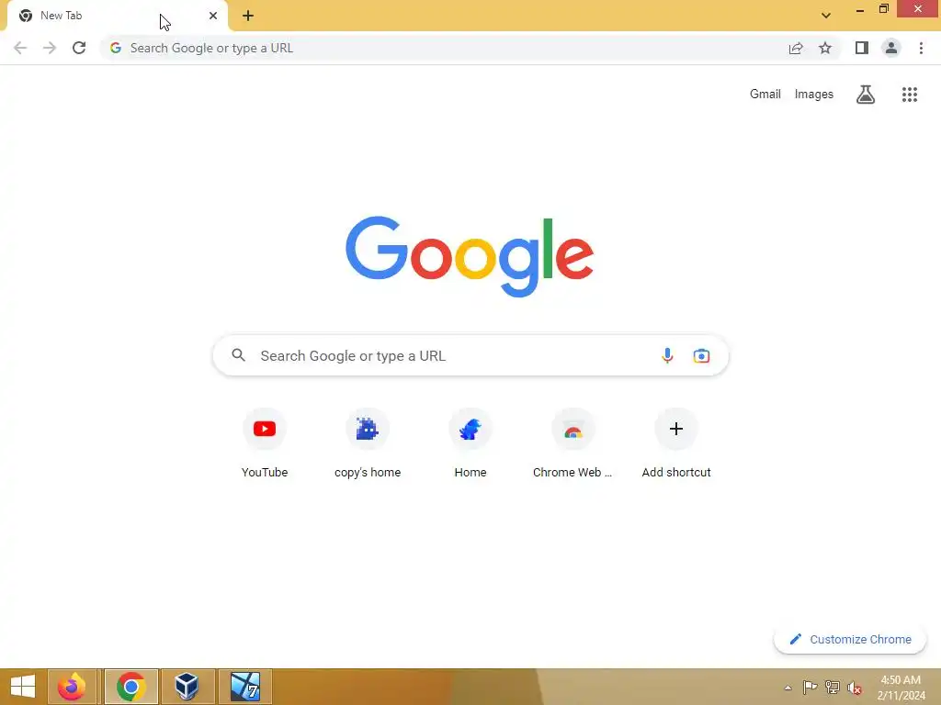This screenshot has width=941, height=705.
Task: Open the Google apps grid
Action: tap(910, 95)
